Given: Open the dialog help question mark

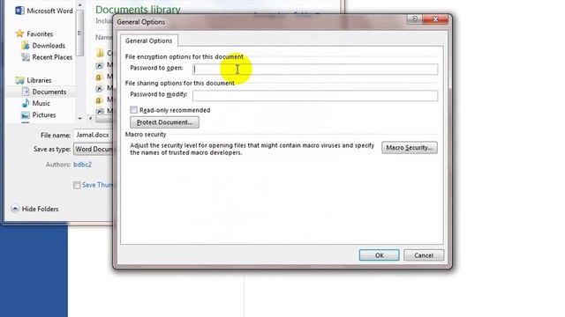Looking at the screenshot, I should click(x=415, y=19).
